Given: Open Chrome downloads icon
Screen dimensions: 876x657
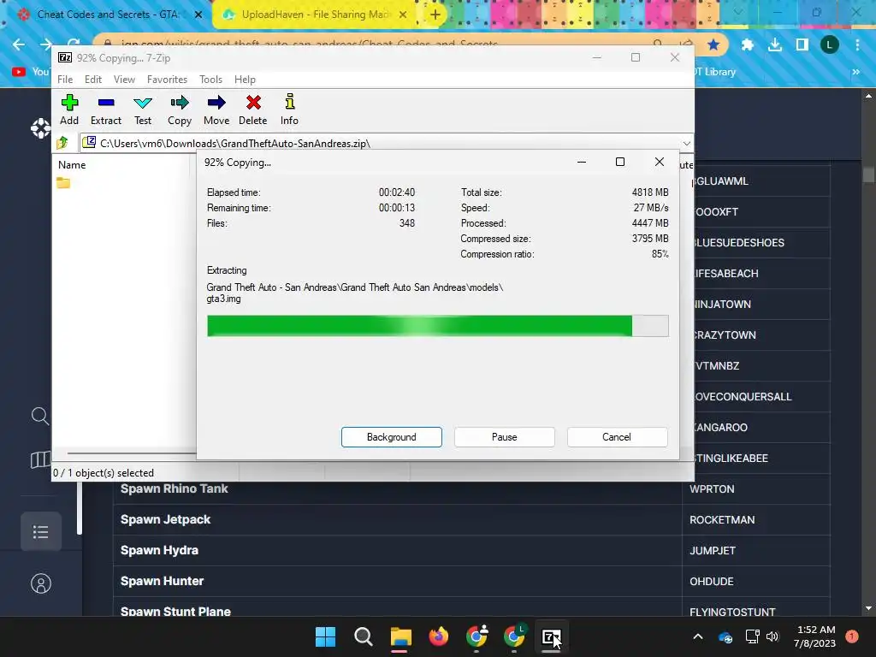Looking at the screenshot, I should tap(775, 44).
